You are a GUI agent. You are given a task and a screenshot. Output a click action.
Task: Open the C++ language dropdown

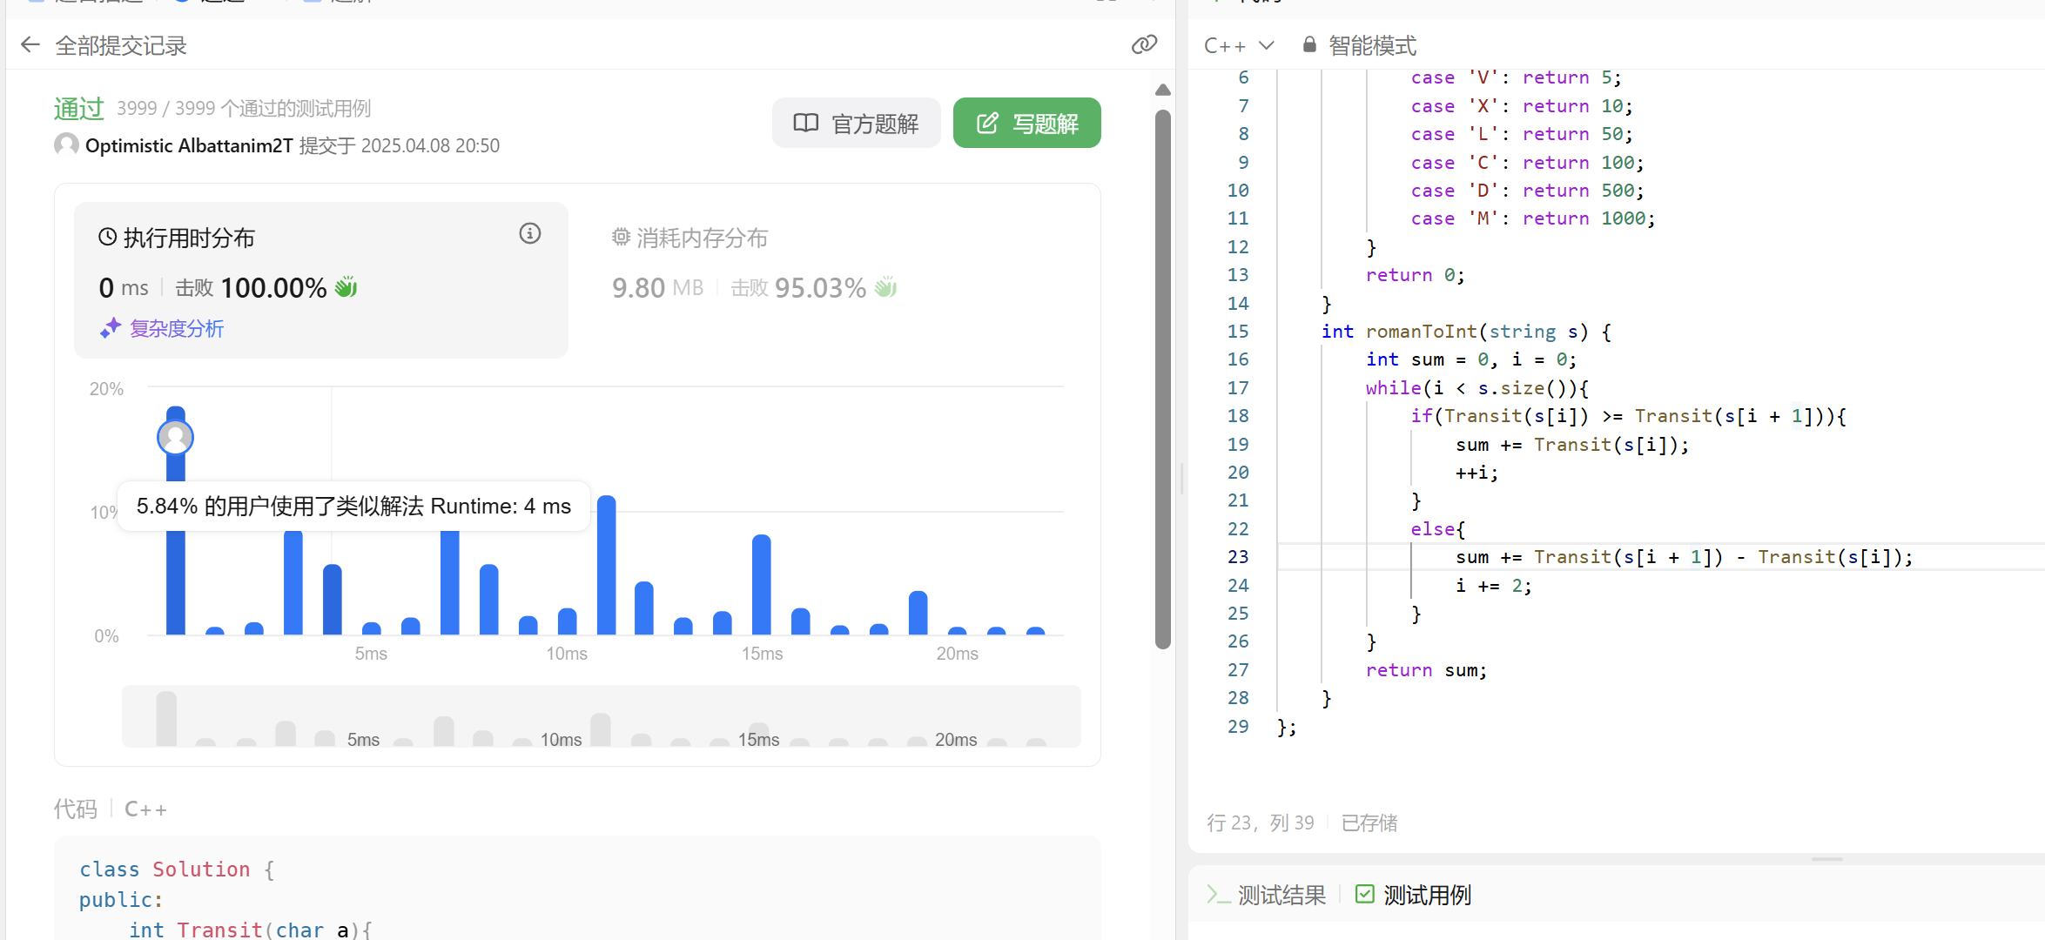click(x=1238, y=45)
